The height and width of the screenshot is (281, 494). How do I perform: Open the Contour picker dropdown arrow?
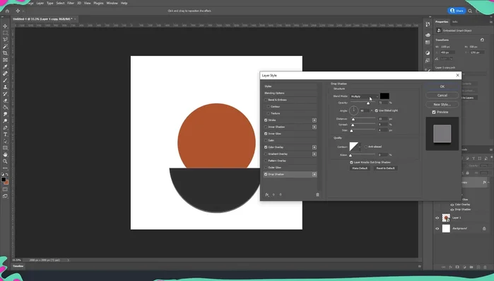tap(360, 147)
